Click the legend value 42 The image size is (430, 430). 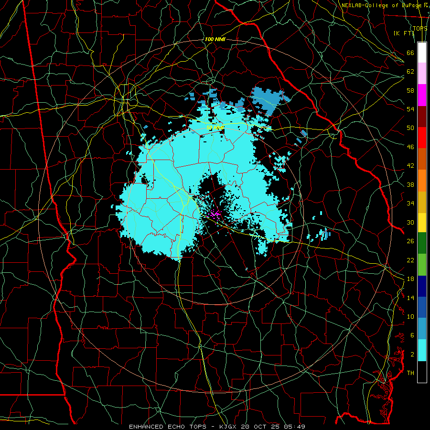(x=410, y=166)
